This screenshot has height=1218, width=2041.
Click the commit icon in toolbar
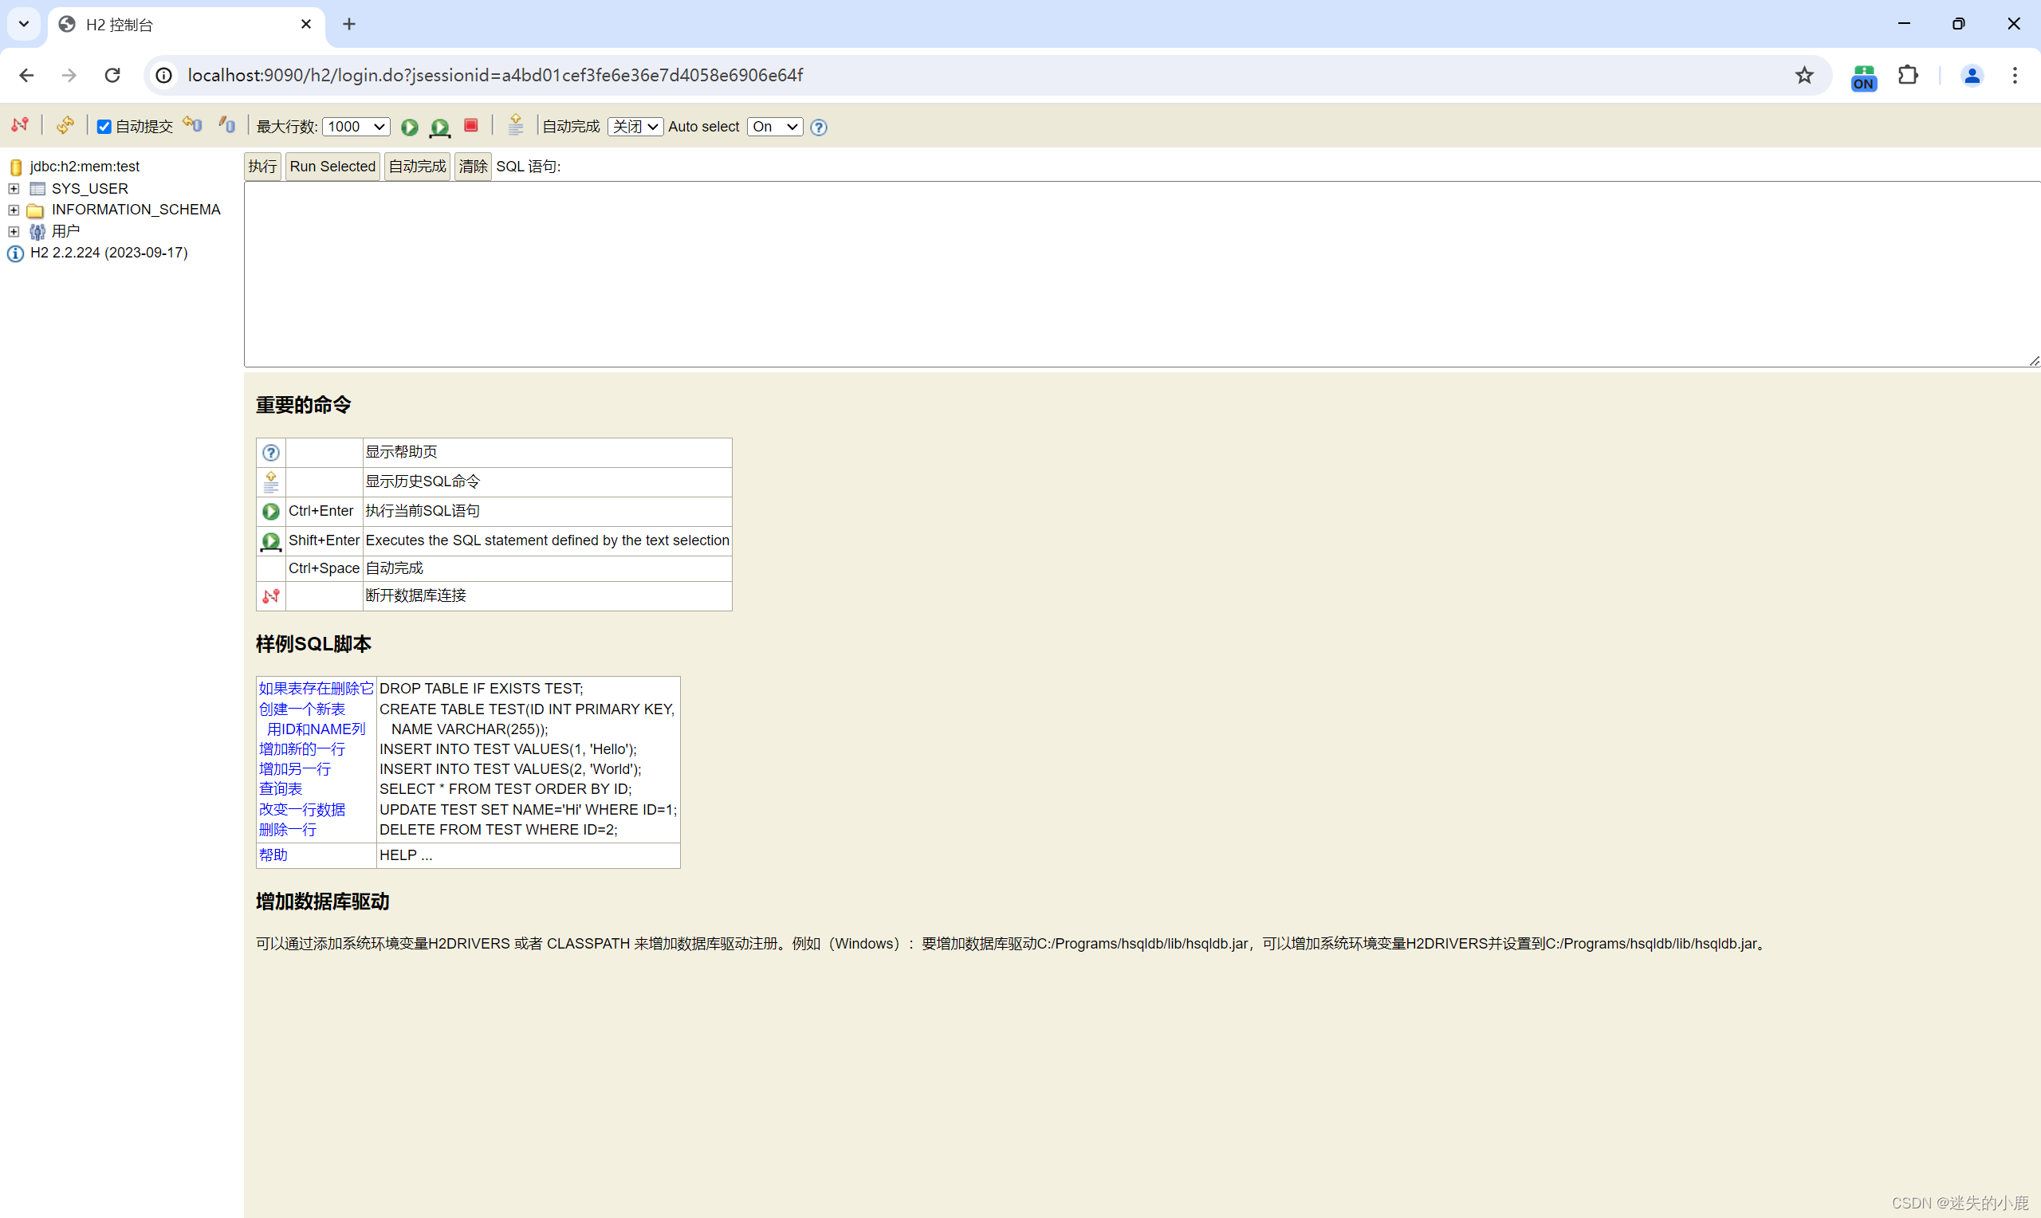227,125
